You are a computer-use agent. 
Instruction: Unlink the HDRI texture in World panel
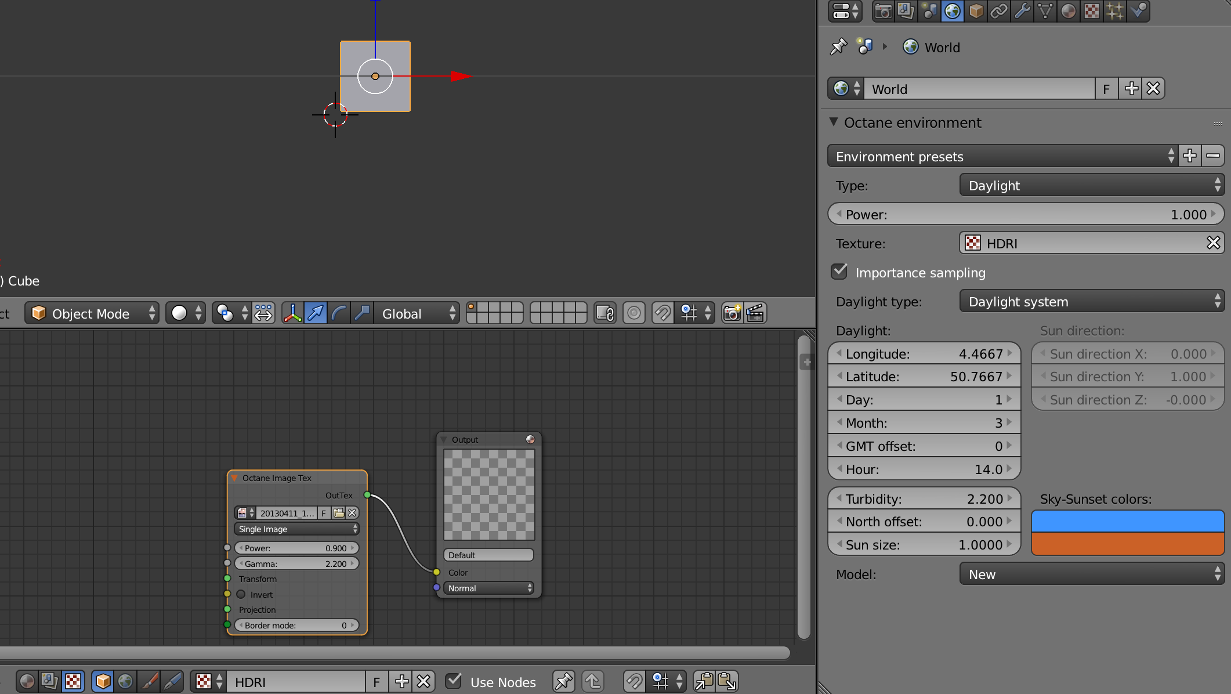[1213, 243]
